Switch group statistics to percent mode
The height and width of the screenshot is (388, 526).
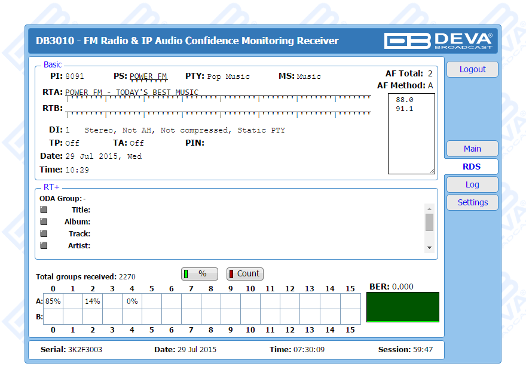200,274
